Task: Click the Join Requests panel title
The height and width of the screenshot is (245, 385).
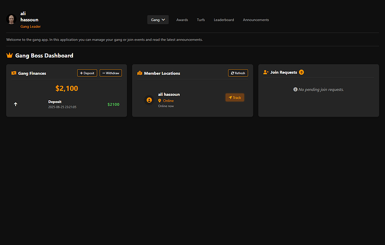Action: pos(283,72)
